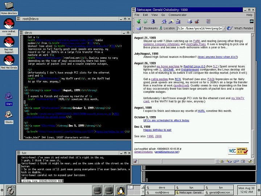The width and height of the screenshot is (261, 196).
Task: Click the first terminal monitor launcher in panel
Action: pyautogui.click(x=97, y=190)
